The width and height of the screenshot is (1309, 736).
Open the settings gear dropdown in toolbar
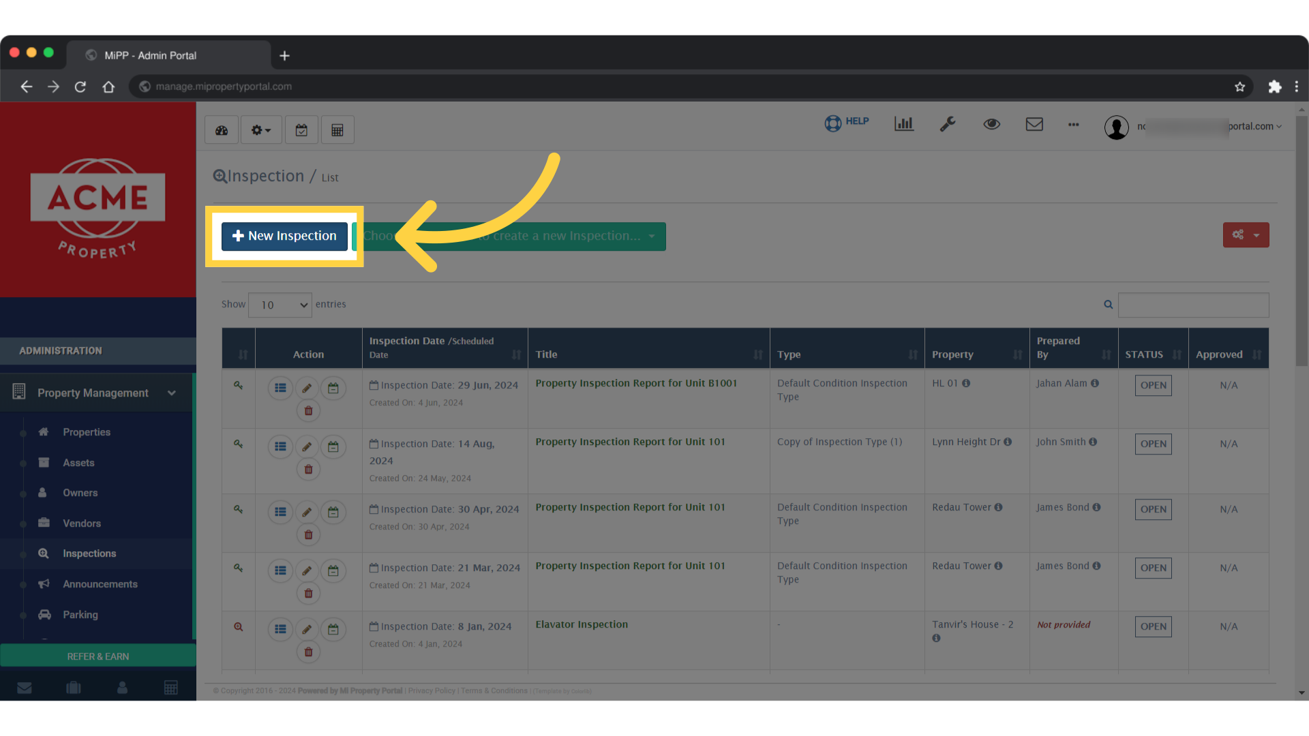click(260, 130)
